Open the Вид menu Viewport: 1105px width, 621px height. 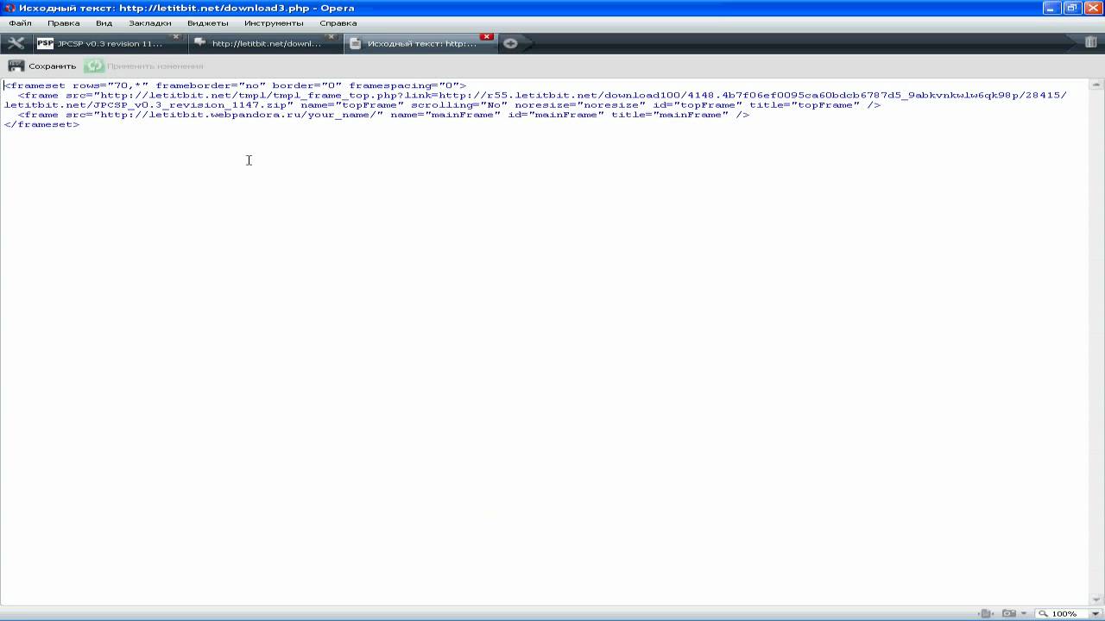(104, 23)
